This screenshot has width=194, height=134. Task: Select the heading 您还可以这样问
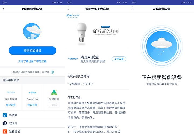pyautogui.click(x=79, y=76)
